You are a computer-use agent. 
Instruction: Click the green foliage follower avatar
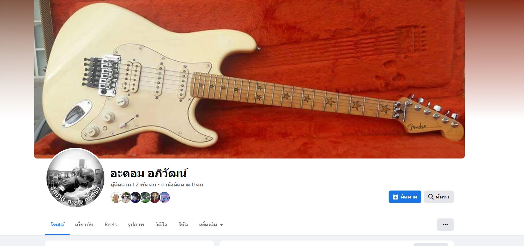point(145,197)
